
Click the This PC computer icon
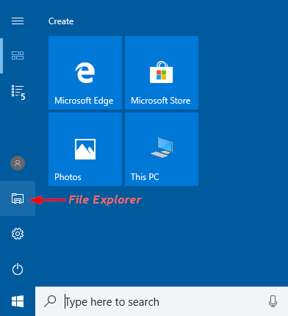162,148
